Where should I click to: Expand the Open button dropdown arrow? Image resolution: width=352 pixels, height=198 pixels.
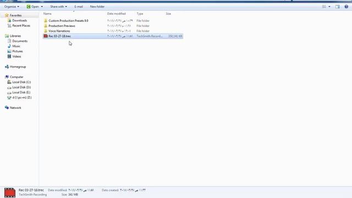tap(42, 7)
